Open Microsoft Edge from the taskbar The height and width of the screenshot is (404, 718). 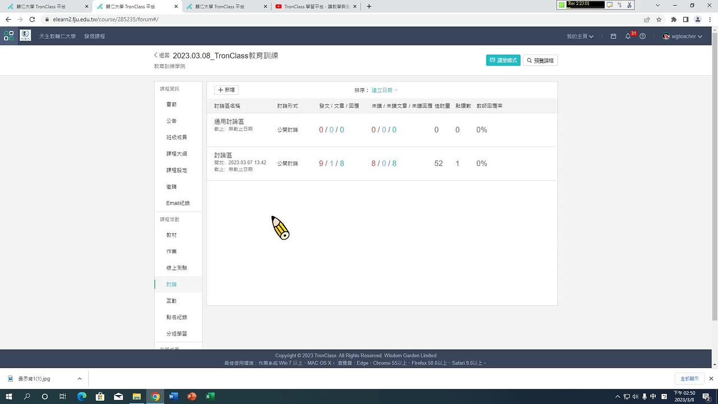point(81,396)
